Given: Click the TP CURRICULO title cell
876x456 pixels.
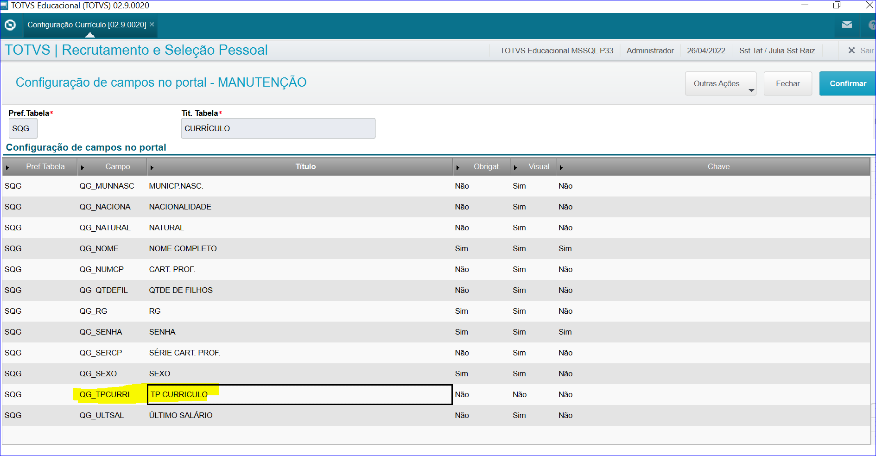Looking at the screenshot, I should (x=299, y=394).
